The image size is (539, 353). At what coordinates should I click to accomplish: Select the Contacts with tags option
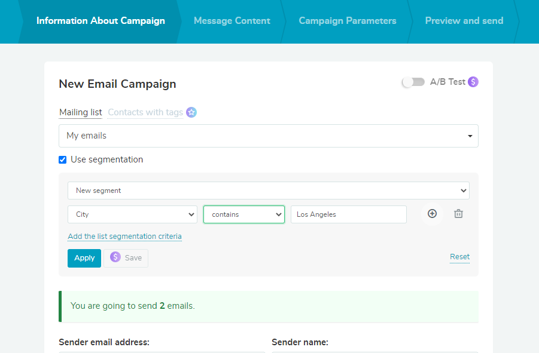(145, 112)
